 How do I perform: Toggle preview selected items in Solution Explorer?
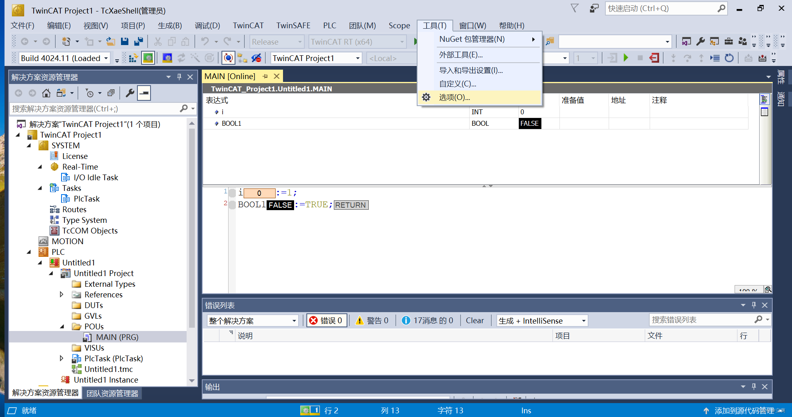(144, 93)
